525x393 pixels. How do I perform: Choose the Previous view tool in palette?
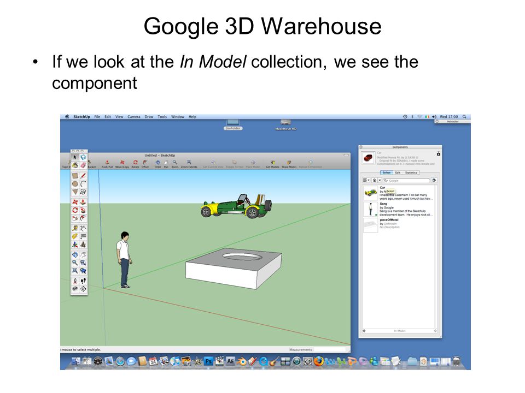83,271
